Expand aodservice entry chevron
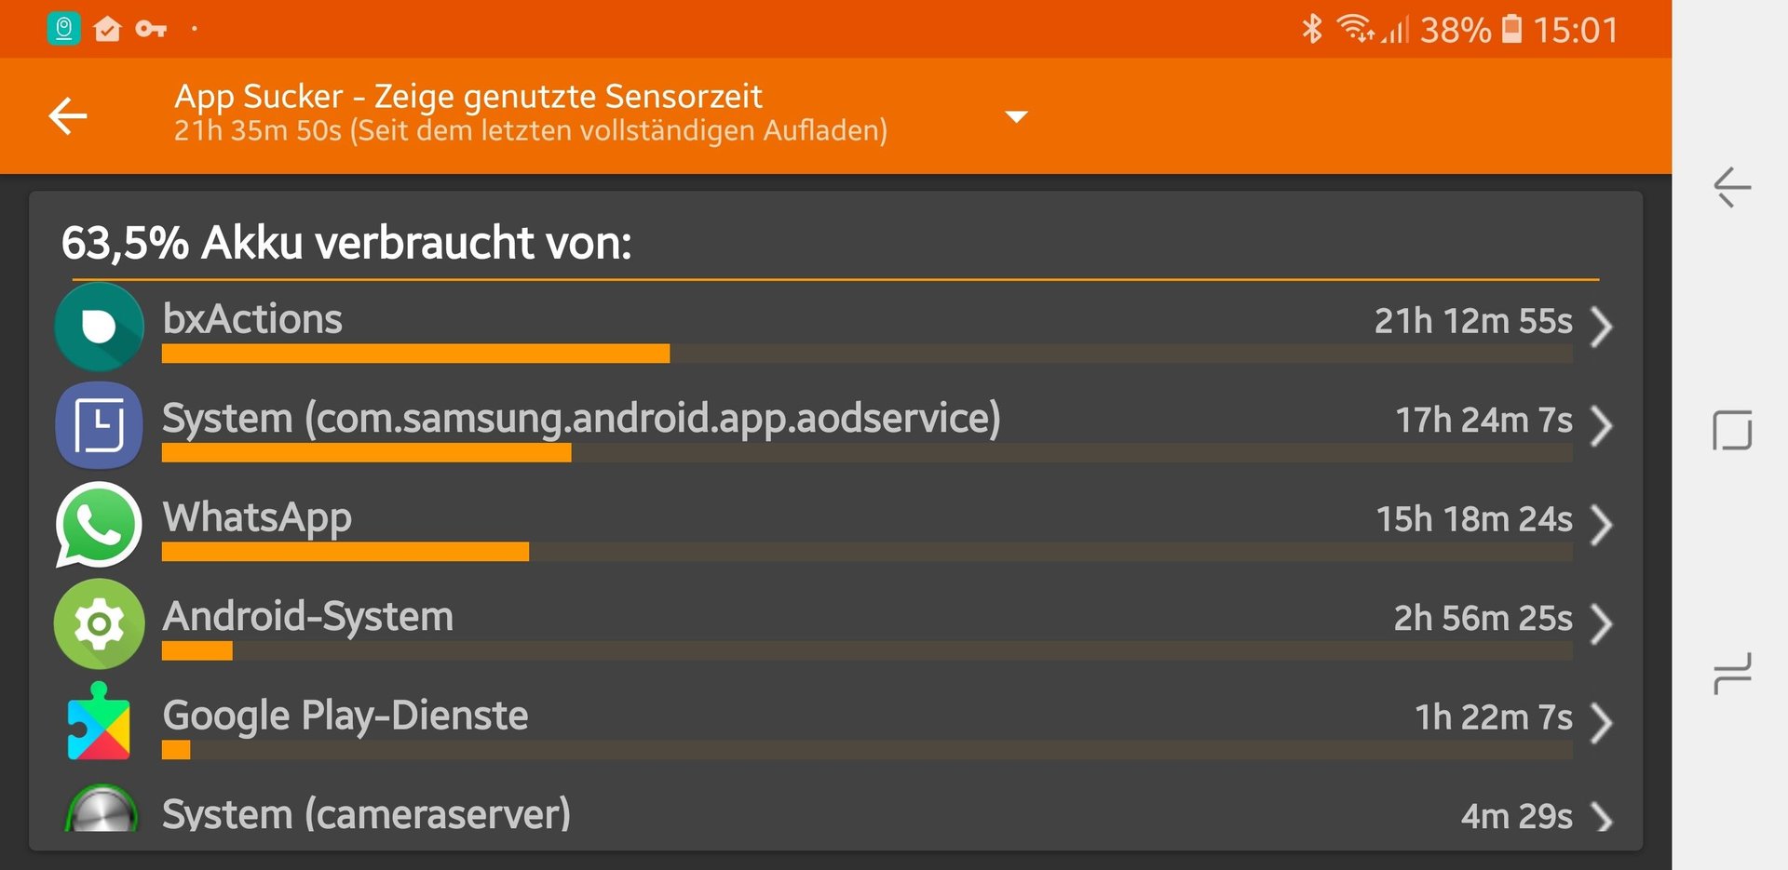1788x870 pixels. tap(1601, 426)
